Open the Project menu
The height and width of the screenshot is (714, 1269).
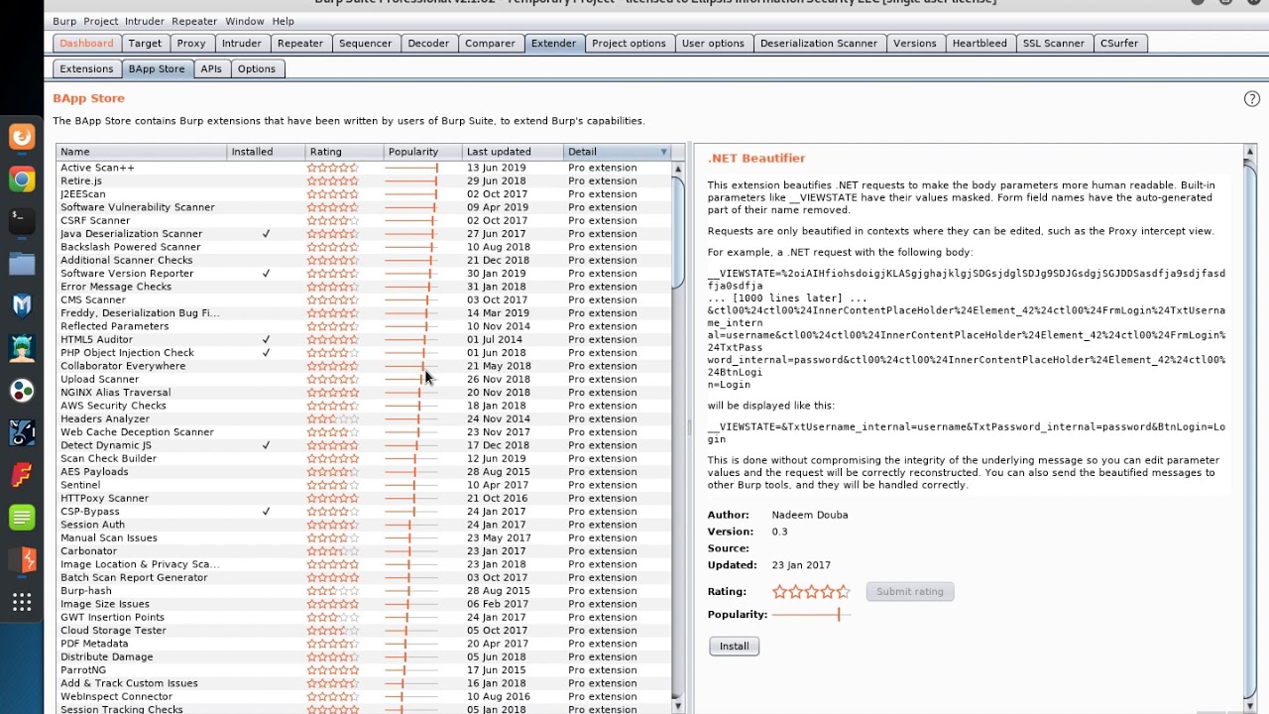101,21
